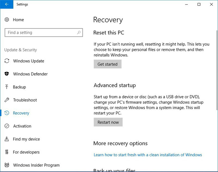The width and height of the screenshot is (218, 172).
Task: Click the Windows Update refresh arrows icon
Action: pyautogui.click(x=7, y=61)
